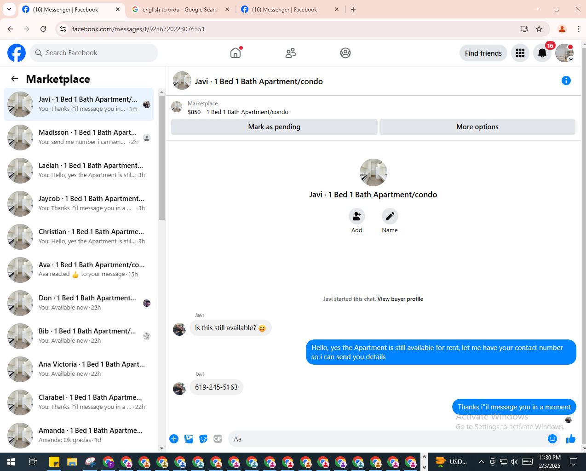Open Ava conversation
586x471 pixels.
(x=79, y=270)
